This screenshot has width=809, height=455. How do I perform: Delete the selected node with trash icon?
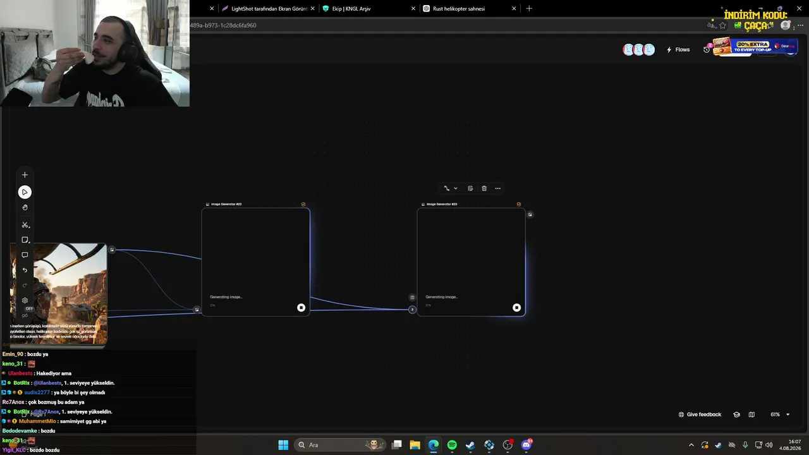click(484, 188)
